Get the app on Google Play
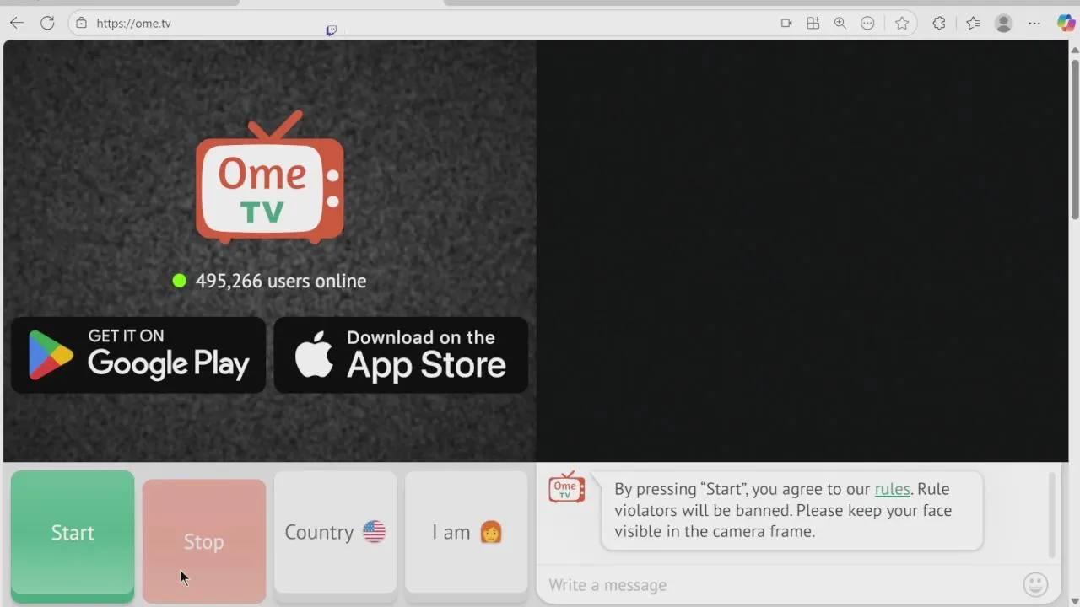Screen dimensions: 1080x607 coord(138,355)
